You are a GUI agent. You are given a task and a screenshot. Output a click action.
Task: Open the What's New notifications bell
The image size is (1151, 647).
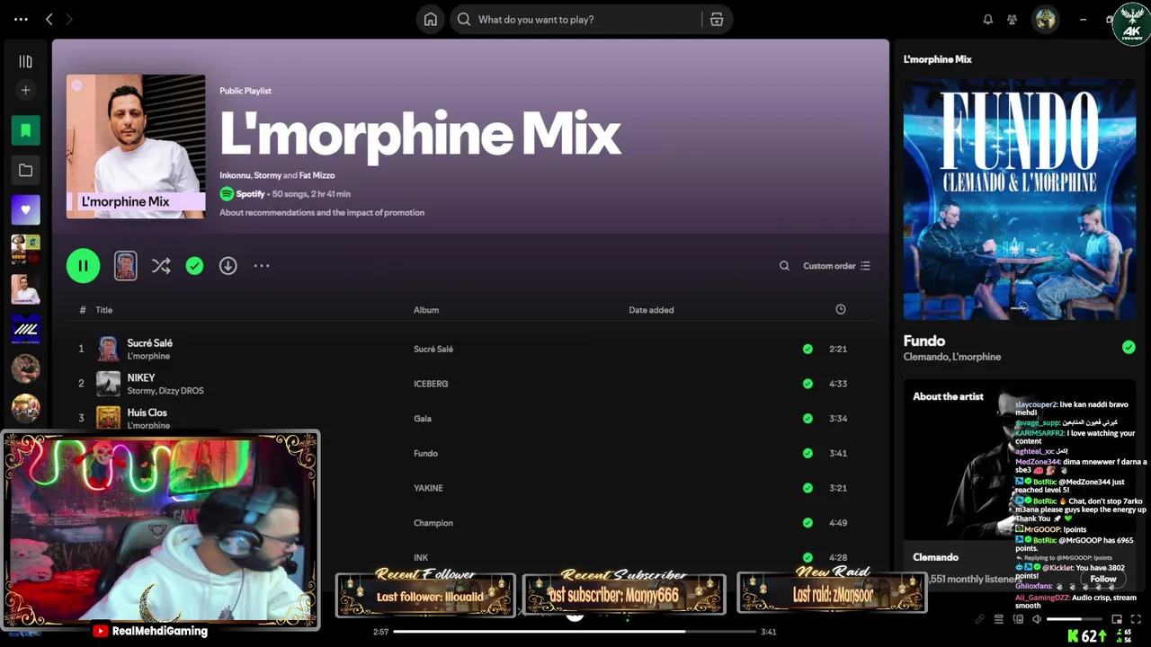point(987,19)
